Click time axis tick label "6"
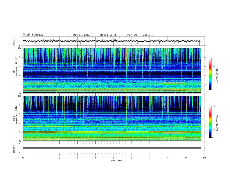The height and width of the screenshot is (177, 230). coord(132,158)
